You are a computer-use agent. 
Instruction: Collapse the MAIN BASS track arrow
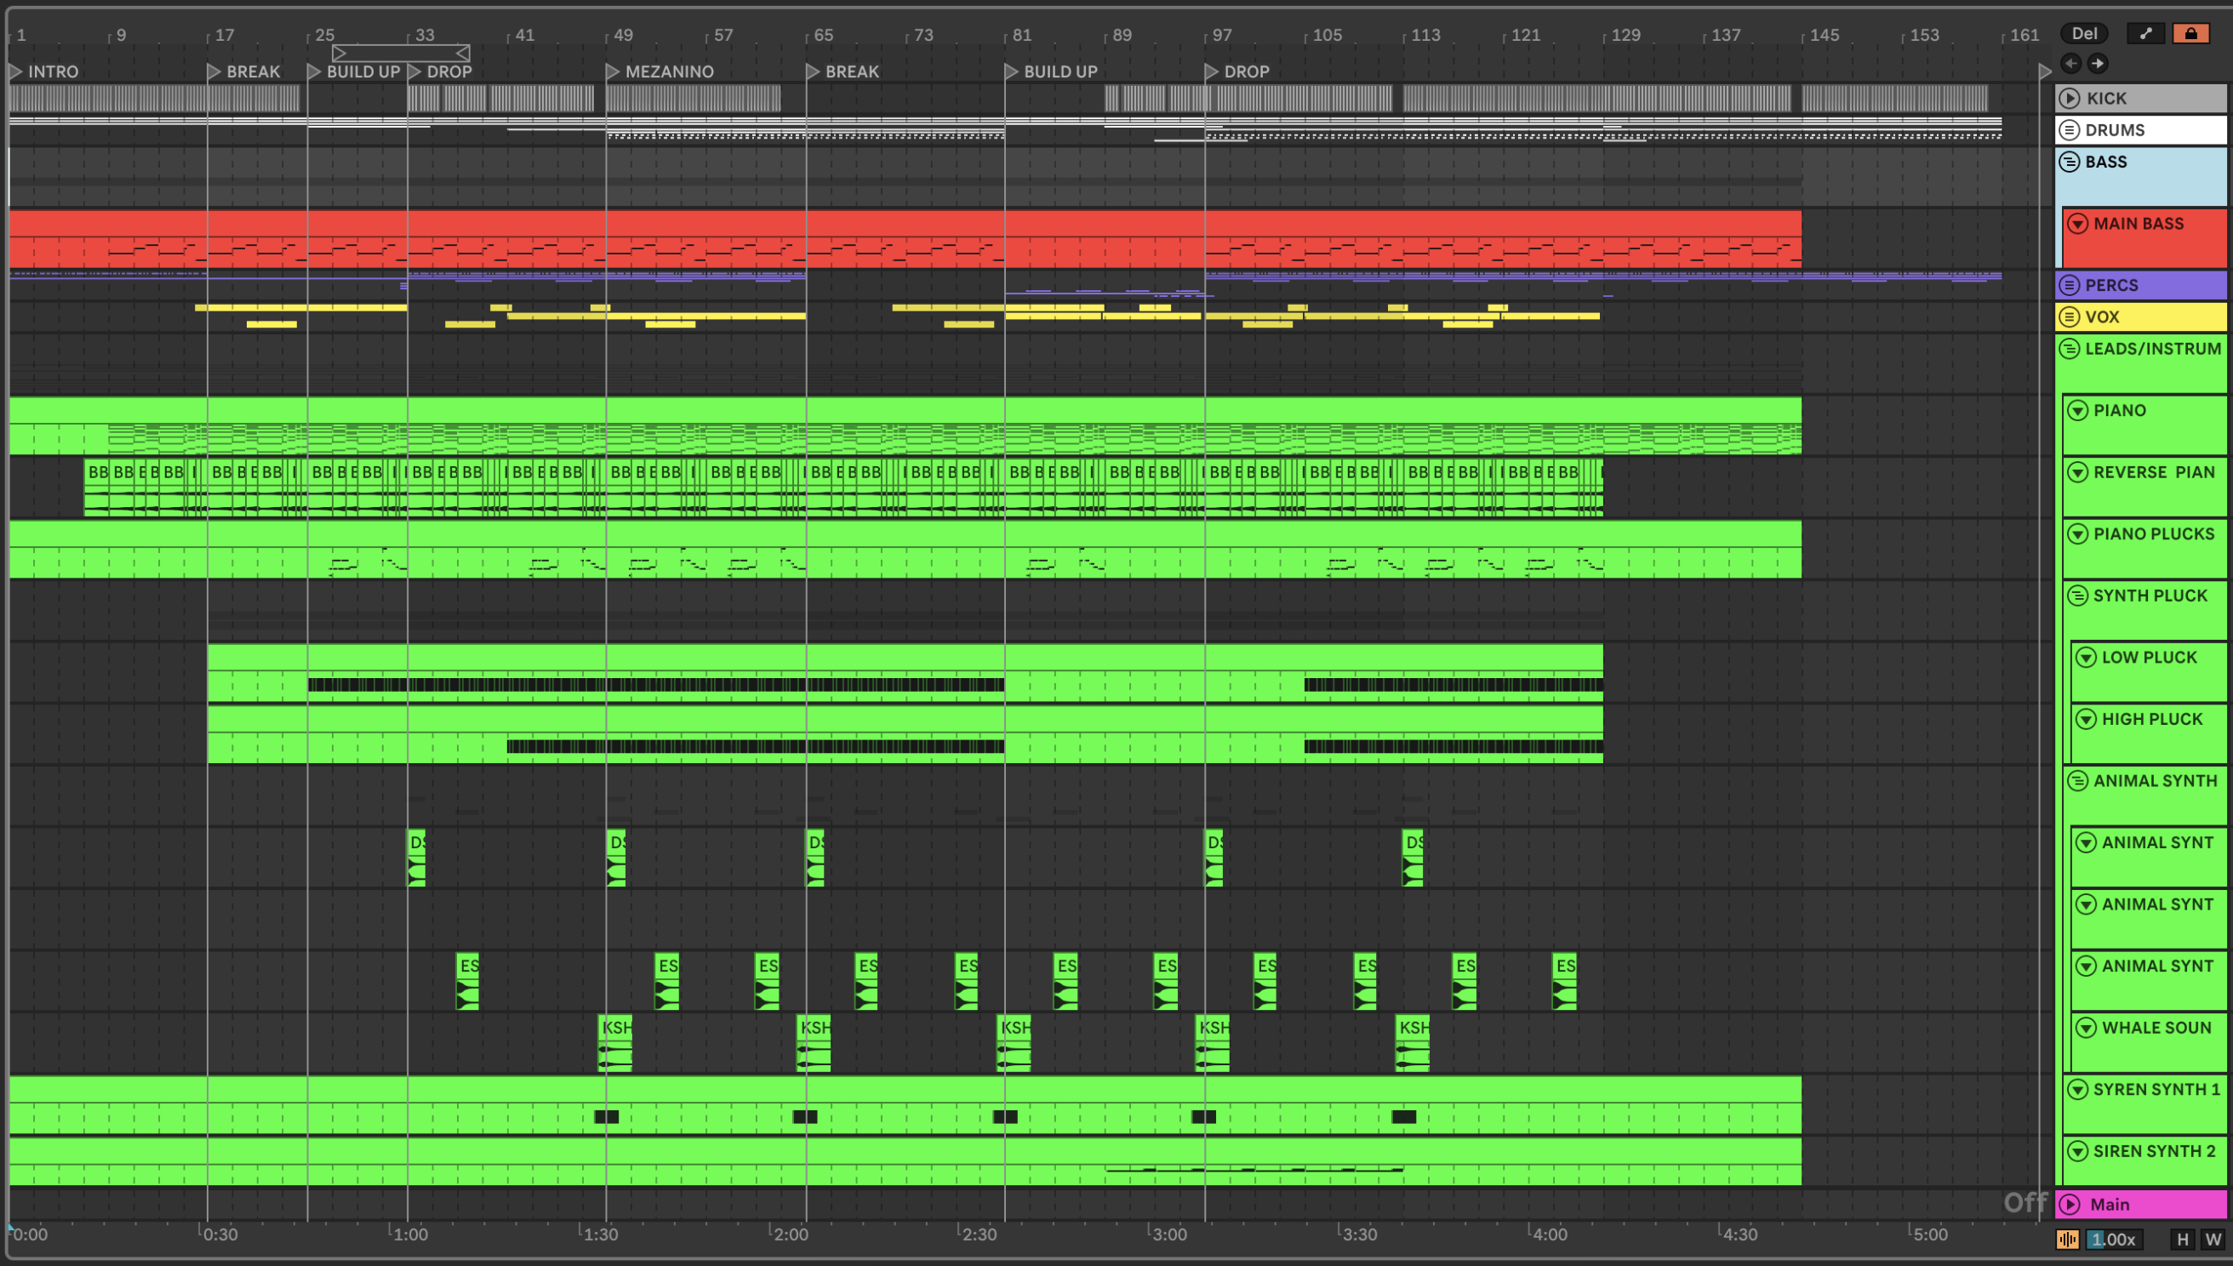pos(2077,225)
